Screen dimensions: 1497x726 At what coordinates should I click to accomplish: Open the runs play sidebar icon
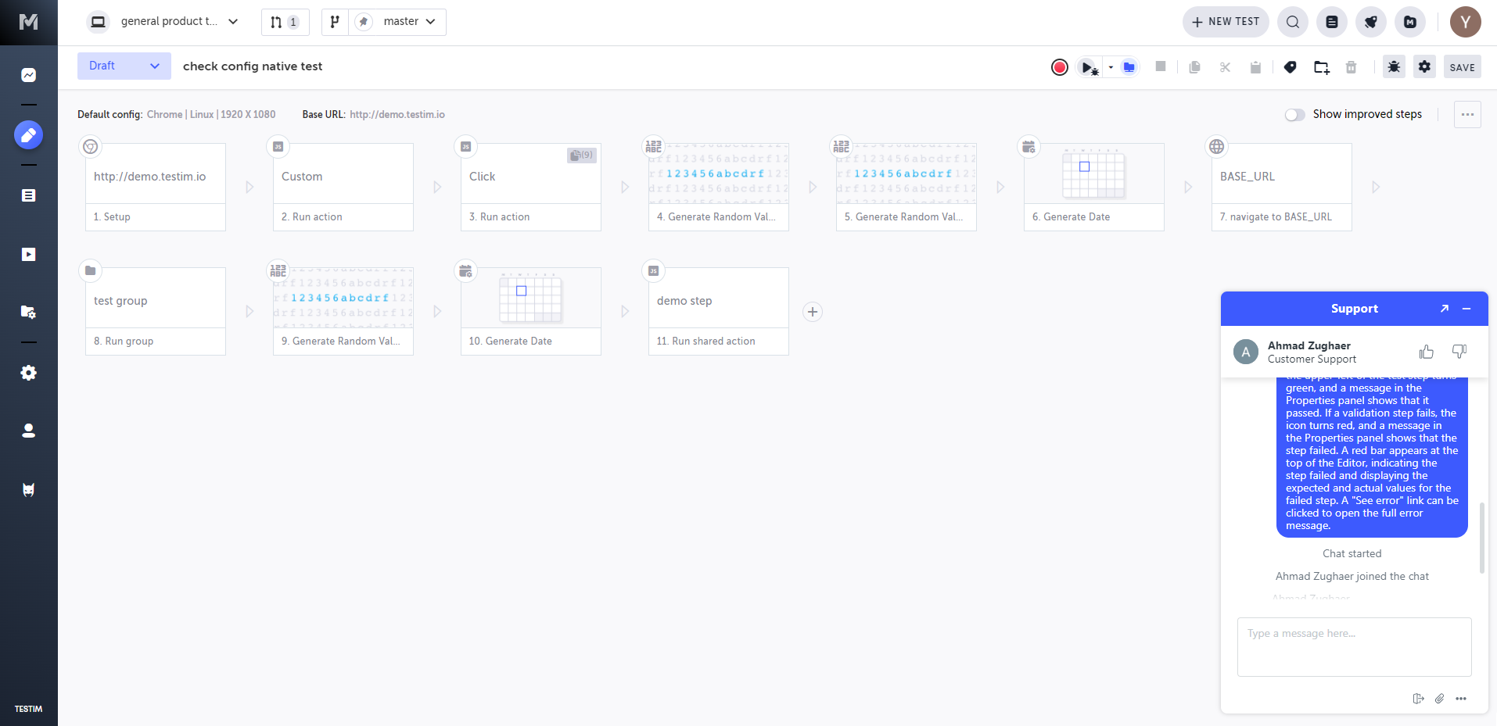pos(29,254)
